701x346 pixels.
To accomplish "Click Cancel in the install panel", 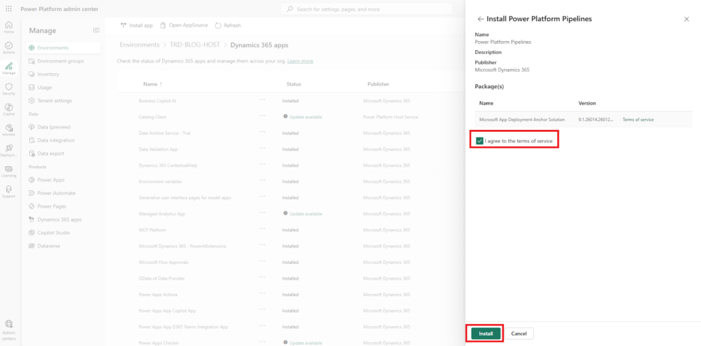I will pyautogui.click(x=519, y=334).
